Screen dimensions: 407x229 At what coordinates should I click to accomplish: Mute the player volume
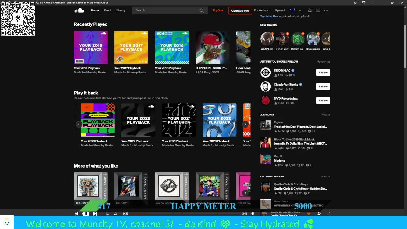[253, 214]
